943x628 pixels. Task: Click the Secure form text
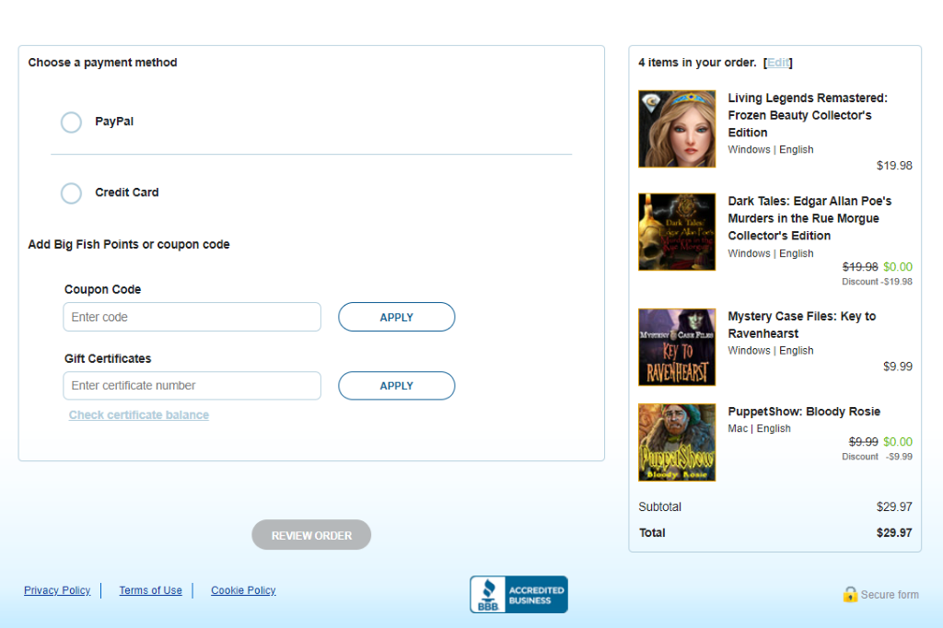tap(890, 594)
